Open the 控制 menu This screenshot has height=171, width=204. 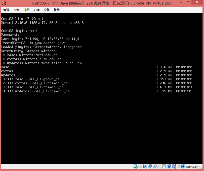16,10
